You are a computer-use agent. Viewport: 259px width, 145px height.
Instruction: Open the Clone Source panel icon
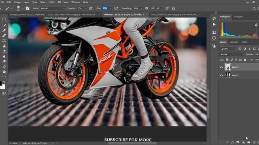214,46
